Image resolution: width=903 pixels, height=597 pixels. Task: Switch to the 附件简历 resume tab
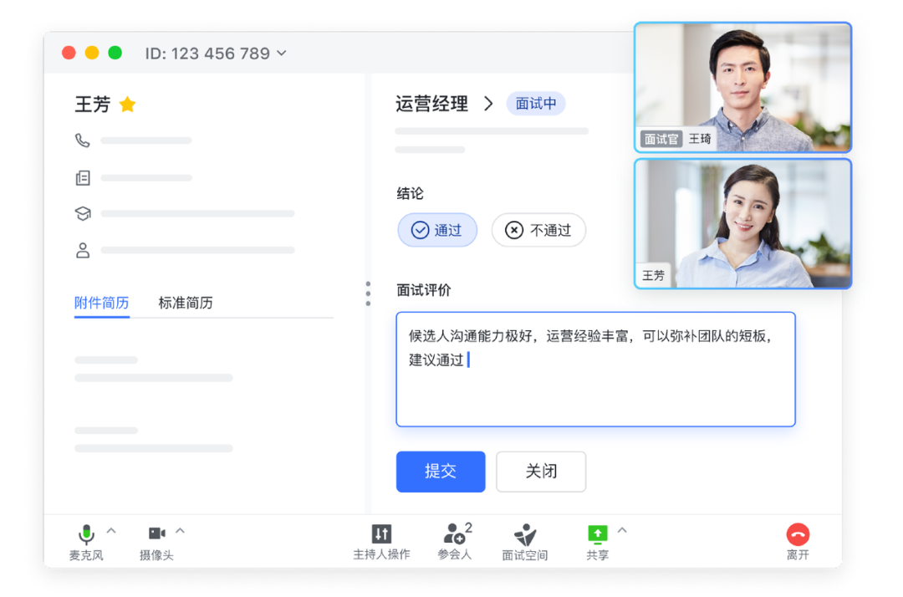[101, 303]
